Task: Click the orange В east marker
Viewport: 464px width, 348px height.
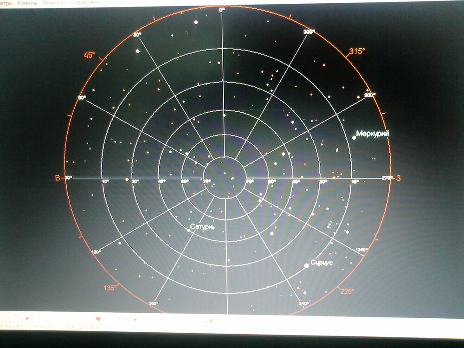Action: point(58,178)
